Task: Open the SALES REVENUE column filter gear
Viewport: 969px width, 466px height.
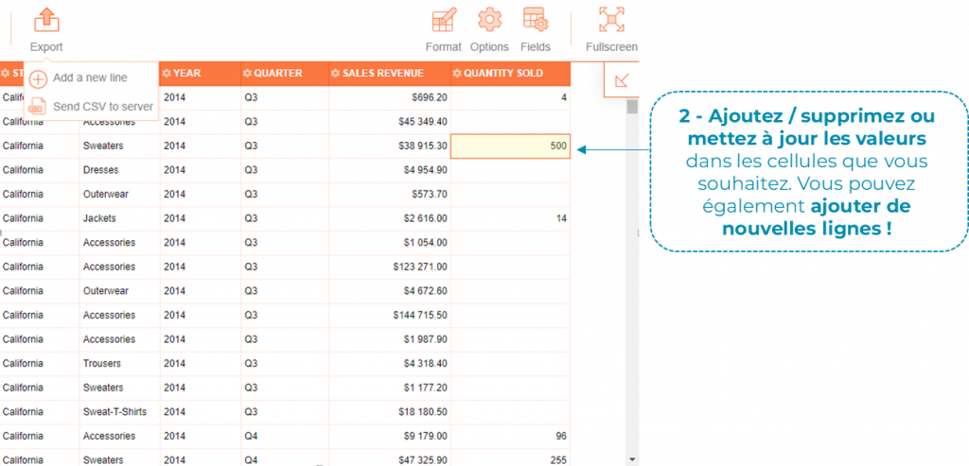Action: pyautogui.click(x=336, y=74)
